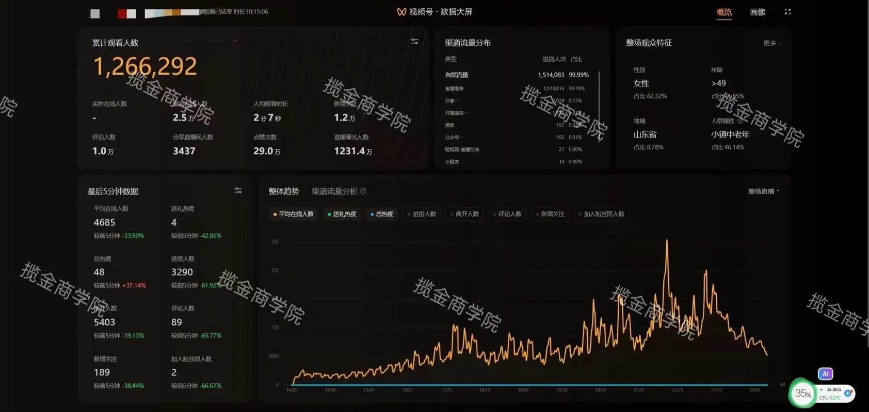Click the tallest peak on trend chart
Viewport: 869px width, 412px height.
pos(667,241)
